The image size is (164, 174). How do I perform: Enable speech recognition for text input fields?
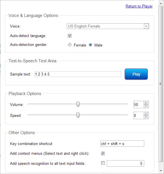click(103, 163)
